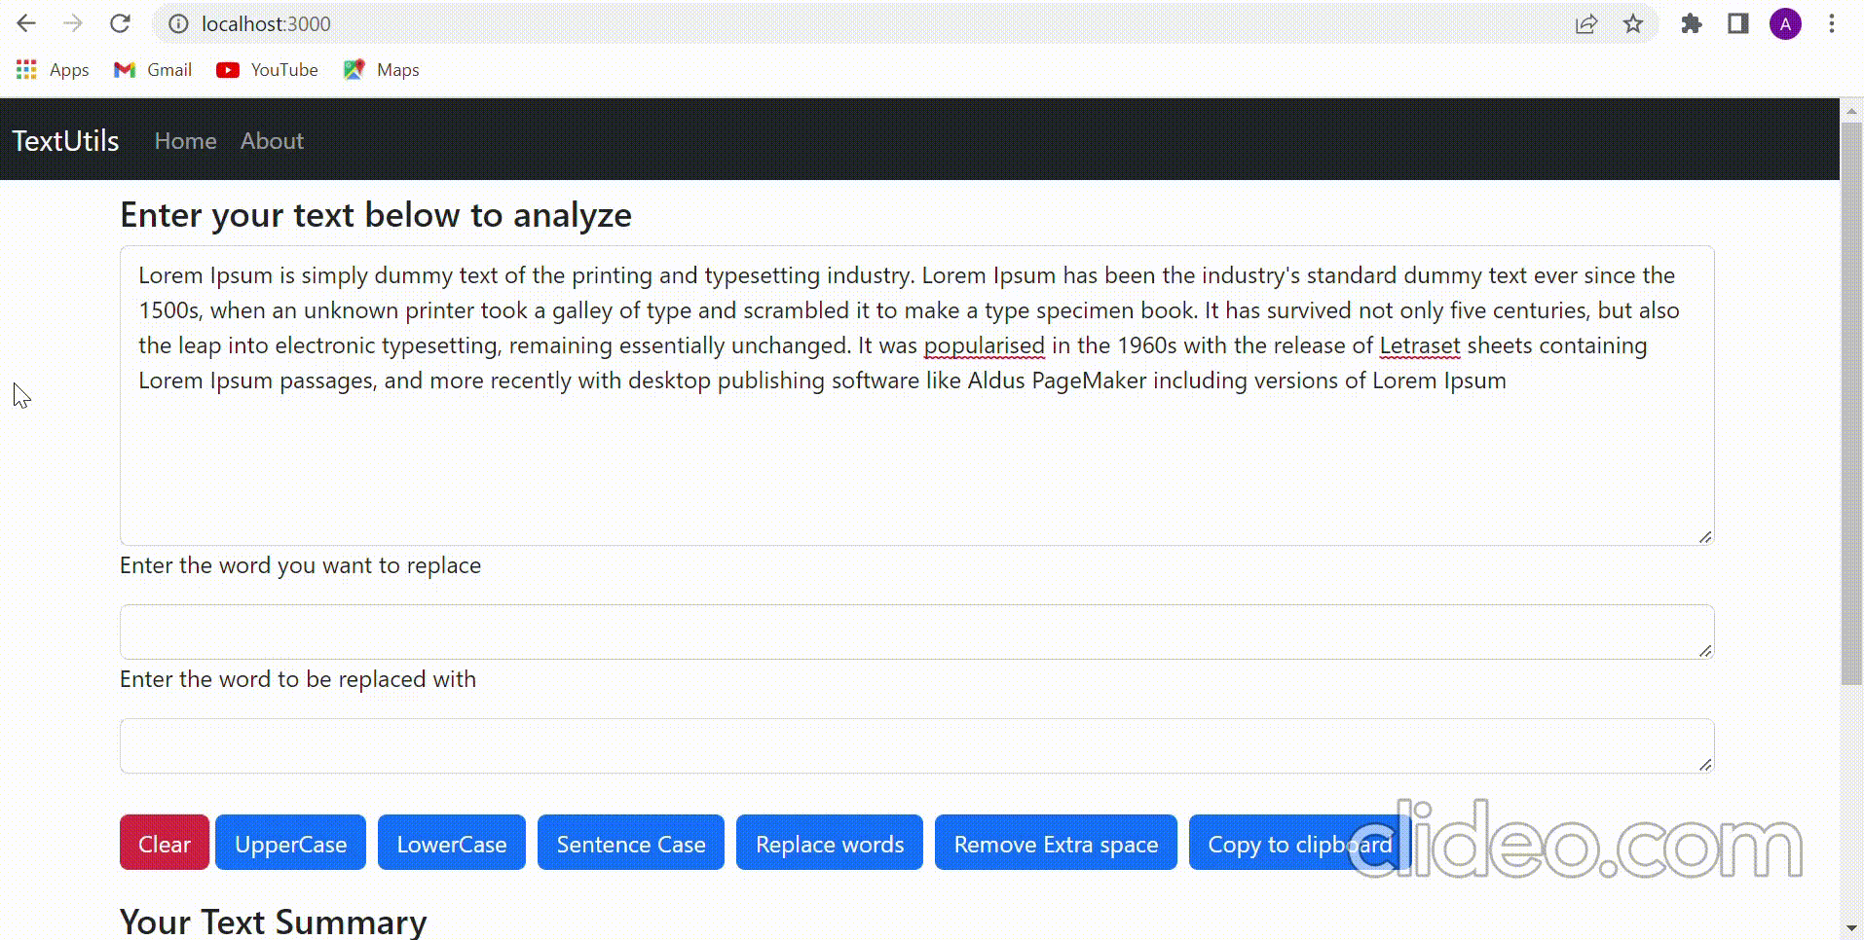The width and height of the screenshot is (1864, 940).
Task: Click the scrollbar up arrow
Action: 1851,111
